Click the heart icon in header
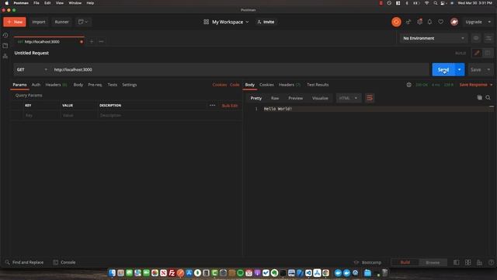This screenshot has width=497, height=280. tap(440, 22)
